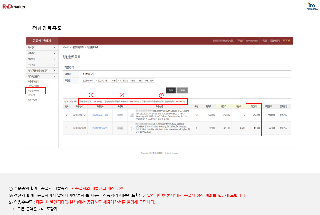Click 로그아웃 in the top bar

pyautogui.click(x=287, y=41)
